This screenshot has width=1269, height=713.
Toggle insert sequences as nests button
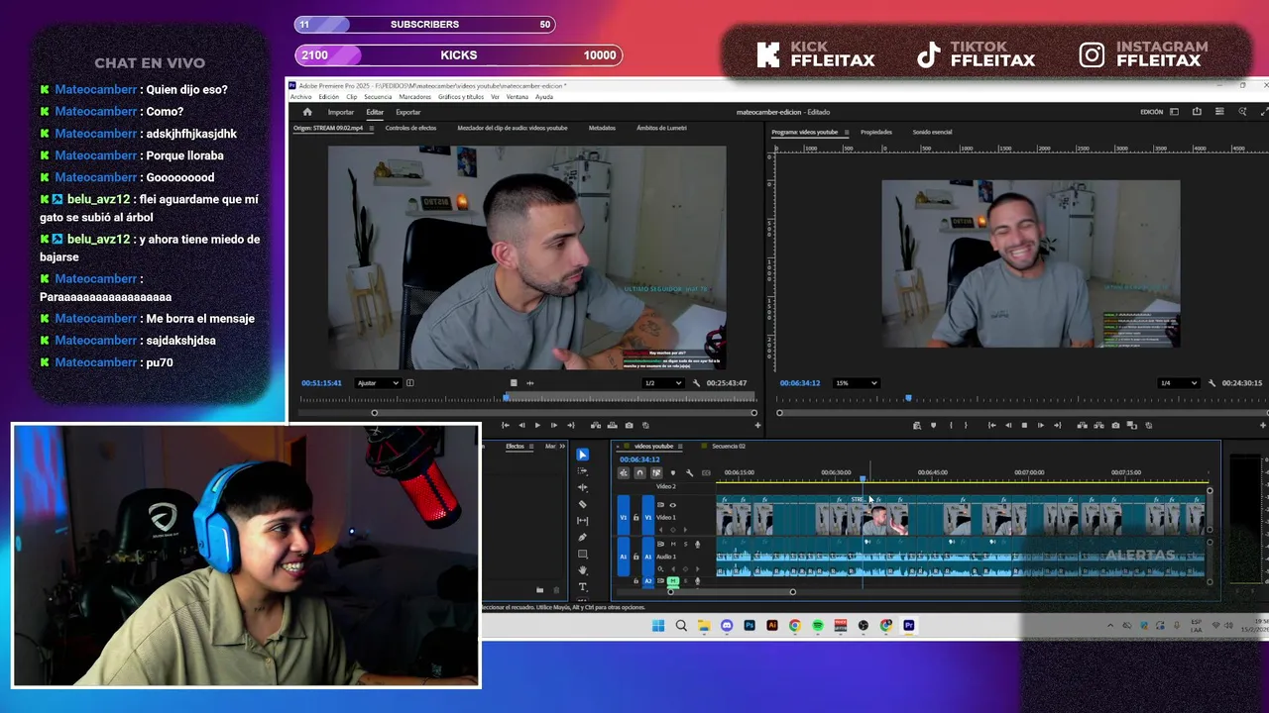point(624,473)
